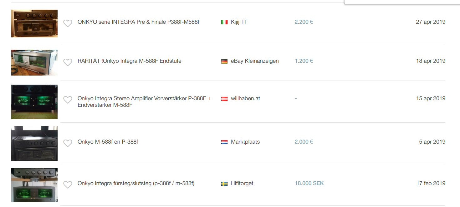Open thumbnail of Hifitorget försteg/slutsteg listing

coord(34,185)
